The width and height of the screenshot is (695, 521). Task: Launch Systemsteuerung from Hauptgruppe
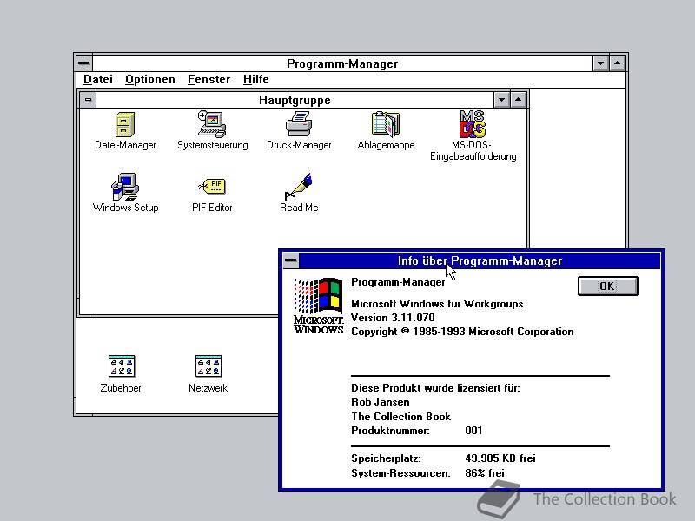(x=212, y=124)
